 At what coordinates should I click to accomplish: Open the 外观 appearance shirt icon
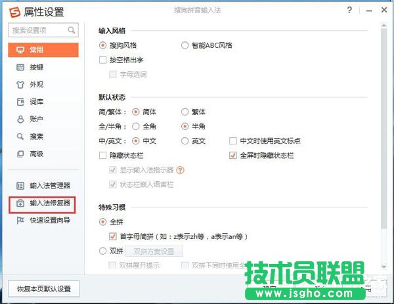(x=20, y=85)
